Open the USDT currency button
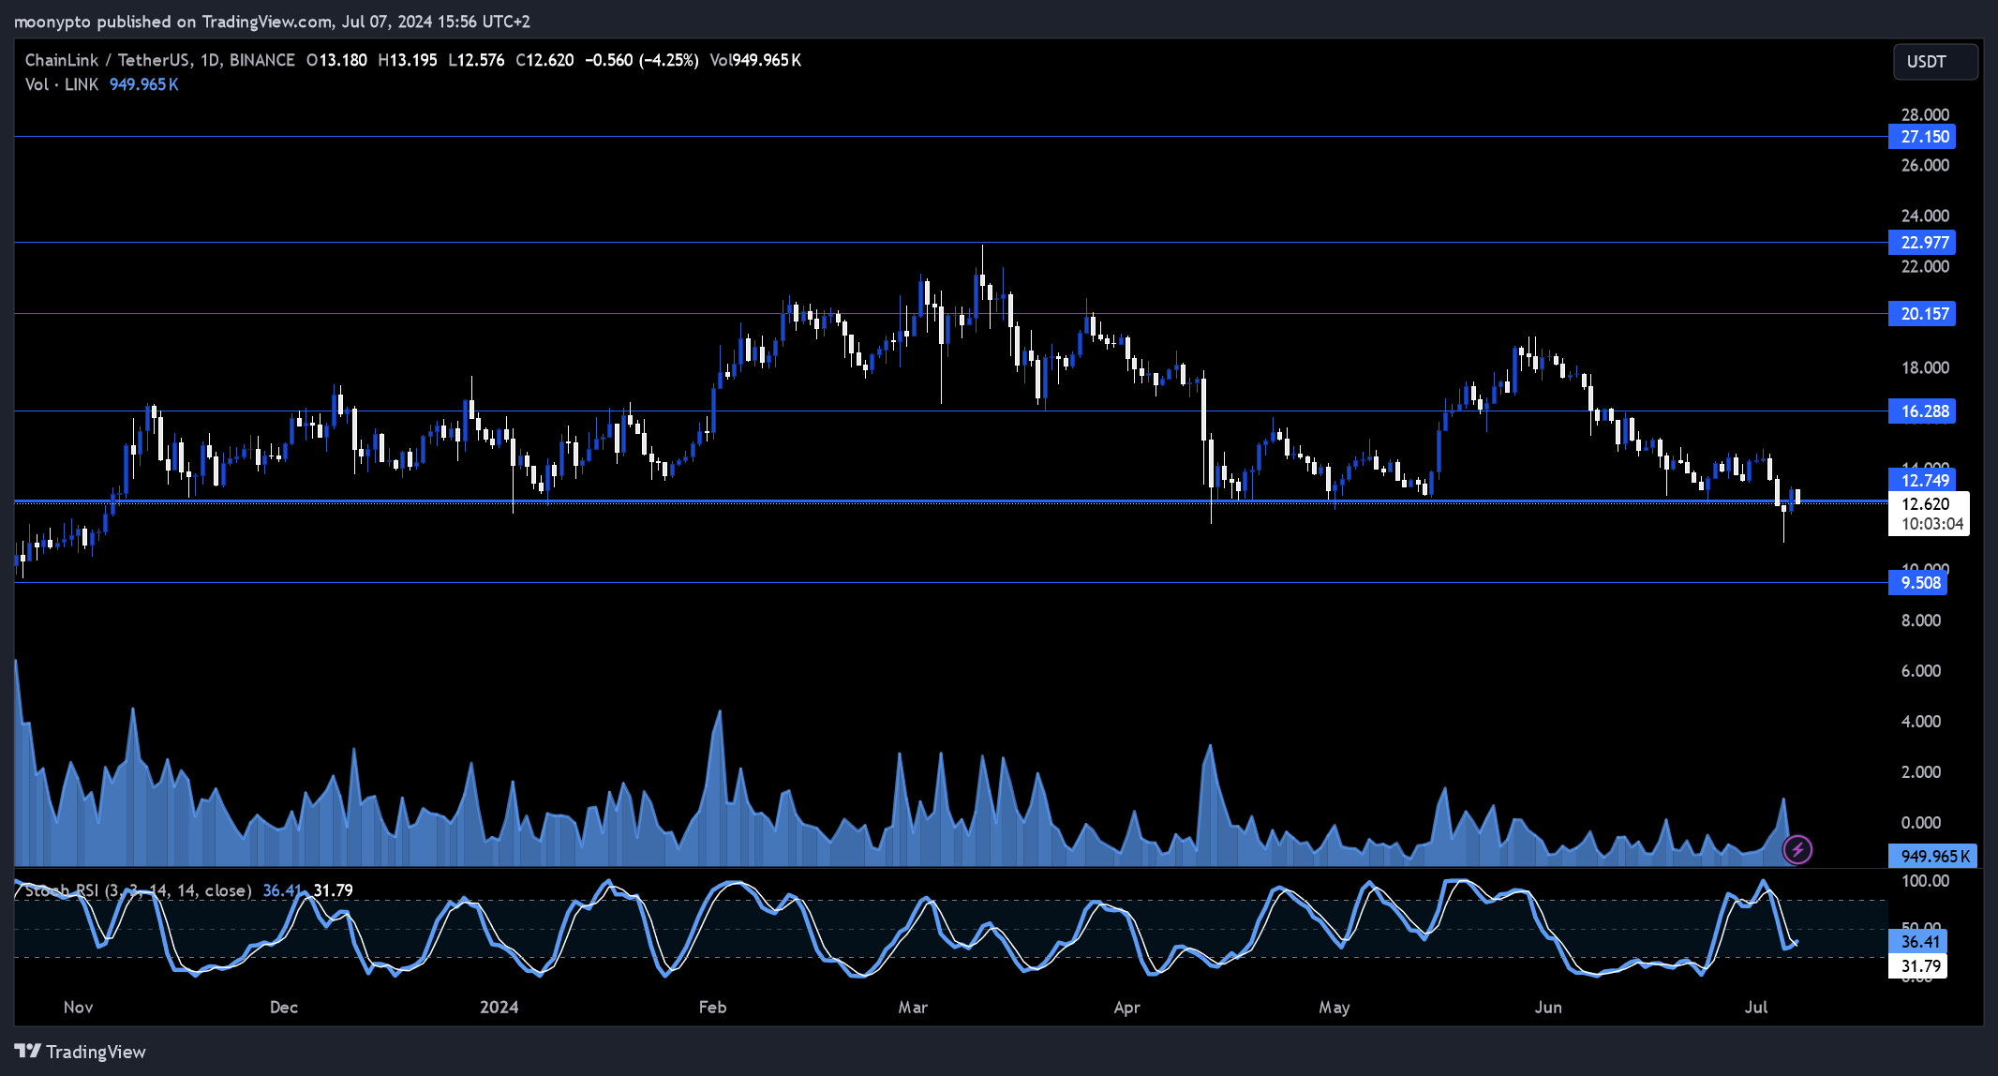The image size is (1998, 1076). point(1935,62)
